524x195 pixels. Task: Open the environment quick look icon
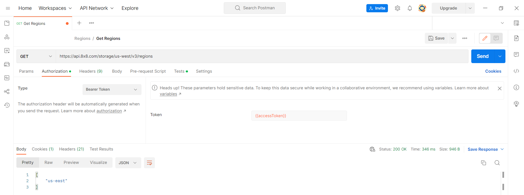pos(516,23)
